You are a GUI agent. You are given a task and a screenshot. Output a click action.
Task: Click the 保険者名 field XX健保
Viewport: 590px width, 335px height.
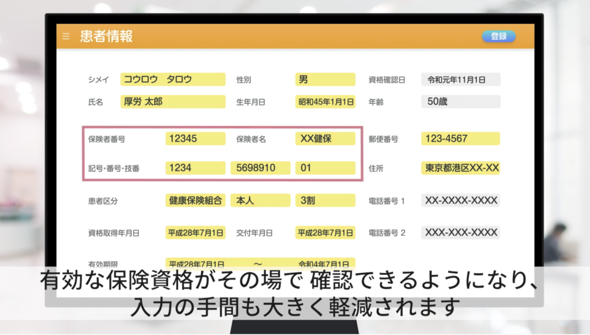coord(326,139)
